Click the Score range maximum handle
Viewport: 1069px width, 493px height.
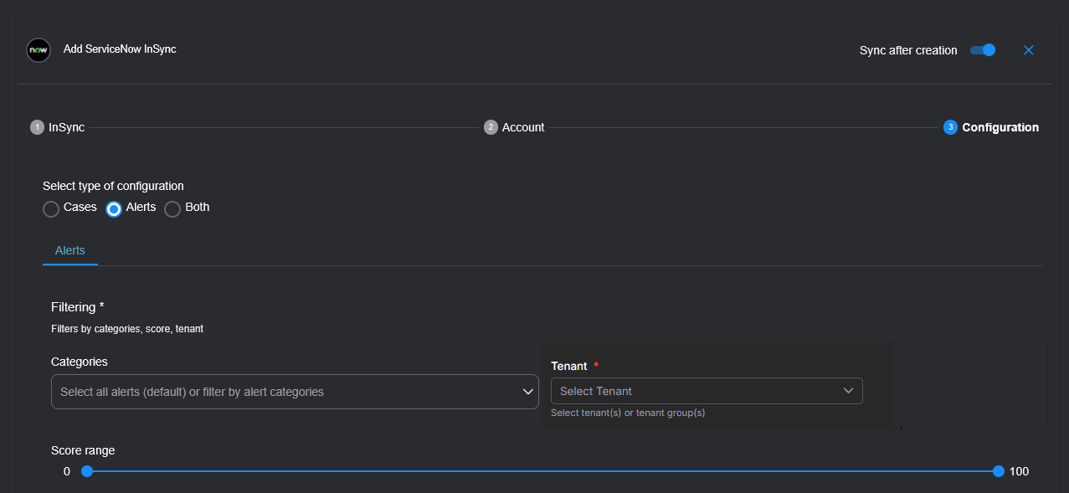click(x=998, y=471)
